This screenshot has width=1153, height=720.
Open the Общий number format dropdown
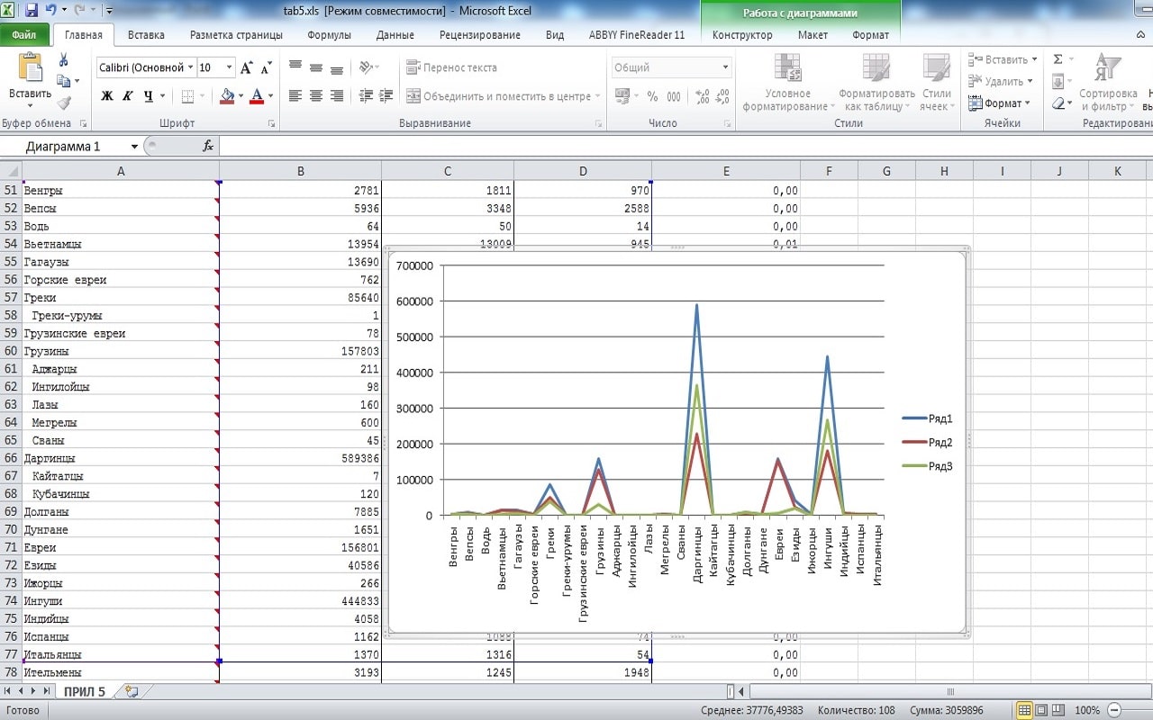click(x=726, y=67)
